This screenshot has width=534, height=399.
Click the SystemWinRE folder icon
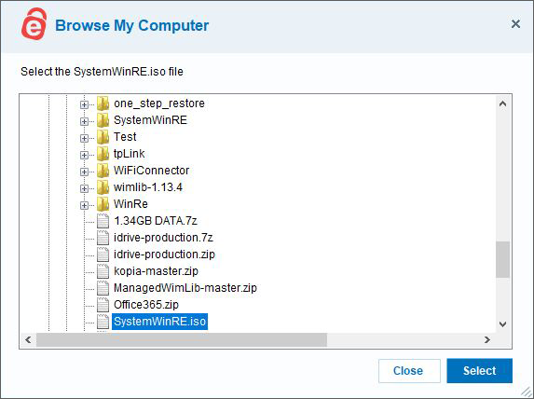103,120
